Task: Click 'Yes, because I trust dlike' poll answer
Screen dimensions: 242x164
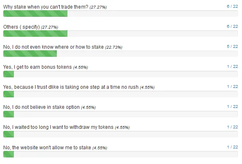Action: click(x=71, y=87)
